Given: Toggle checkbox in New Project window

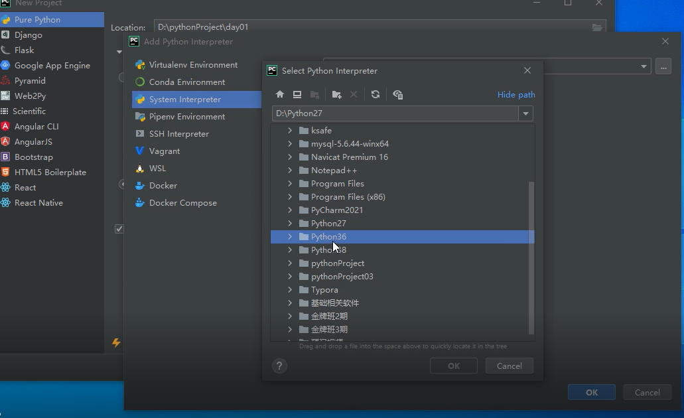Looking at the screenshot, I should [119, 229].
